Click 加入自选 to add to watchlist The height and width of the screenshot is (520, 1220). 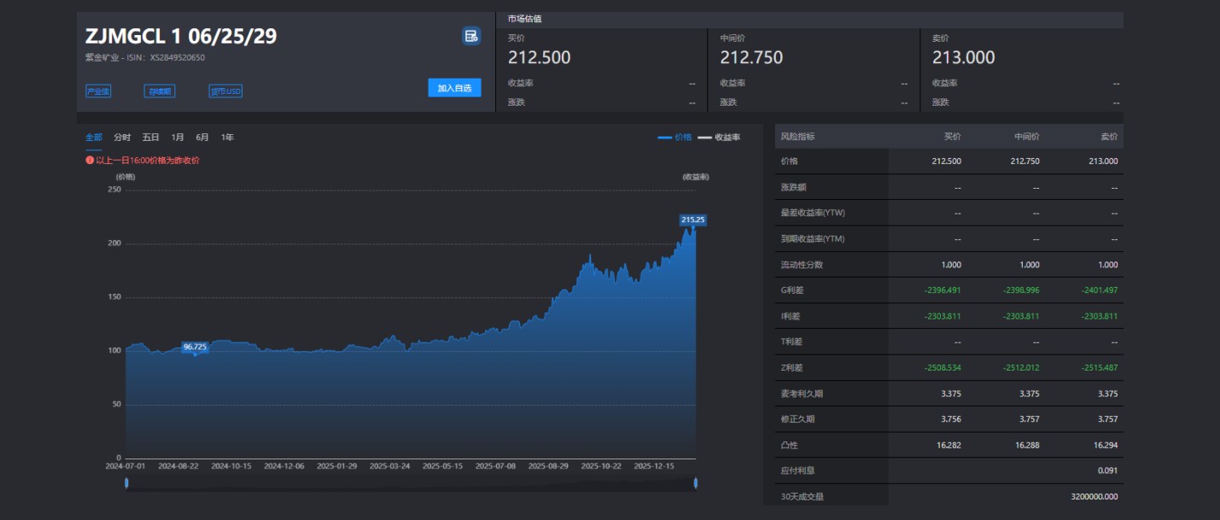(x=454, y=88)
